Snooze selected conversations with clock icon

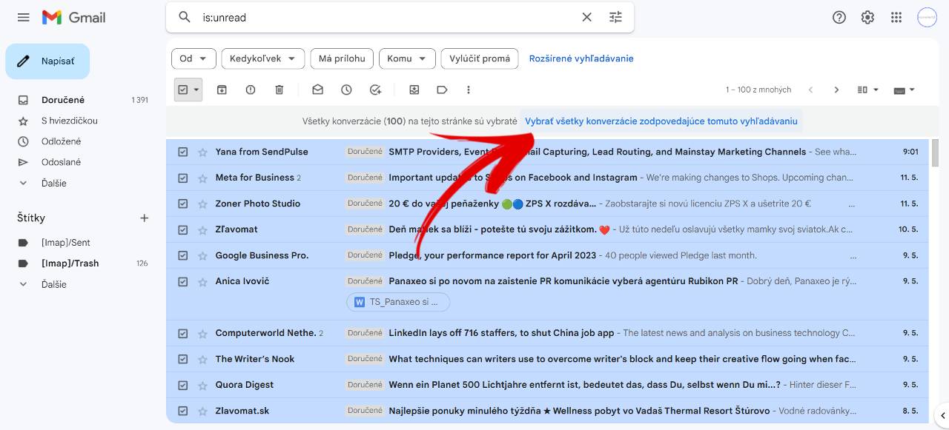click(346, 90)
